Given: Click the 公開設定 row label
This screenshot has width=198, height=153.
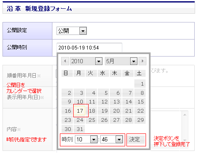Looking at the screenshot, I should 17,30.
